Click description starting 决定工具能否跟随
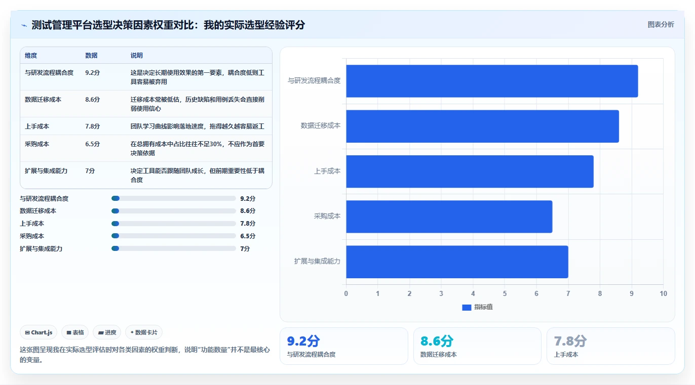This screenshot has height=385, width=695. pos(198,175)
